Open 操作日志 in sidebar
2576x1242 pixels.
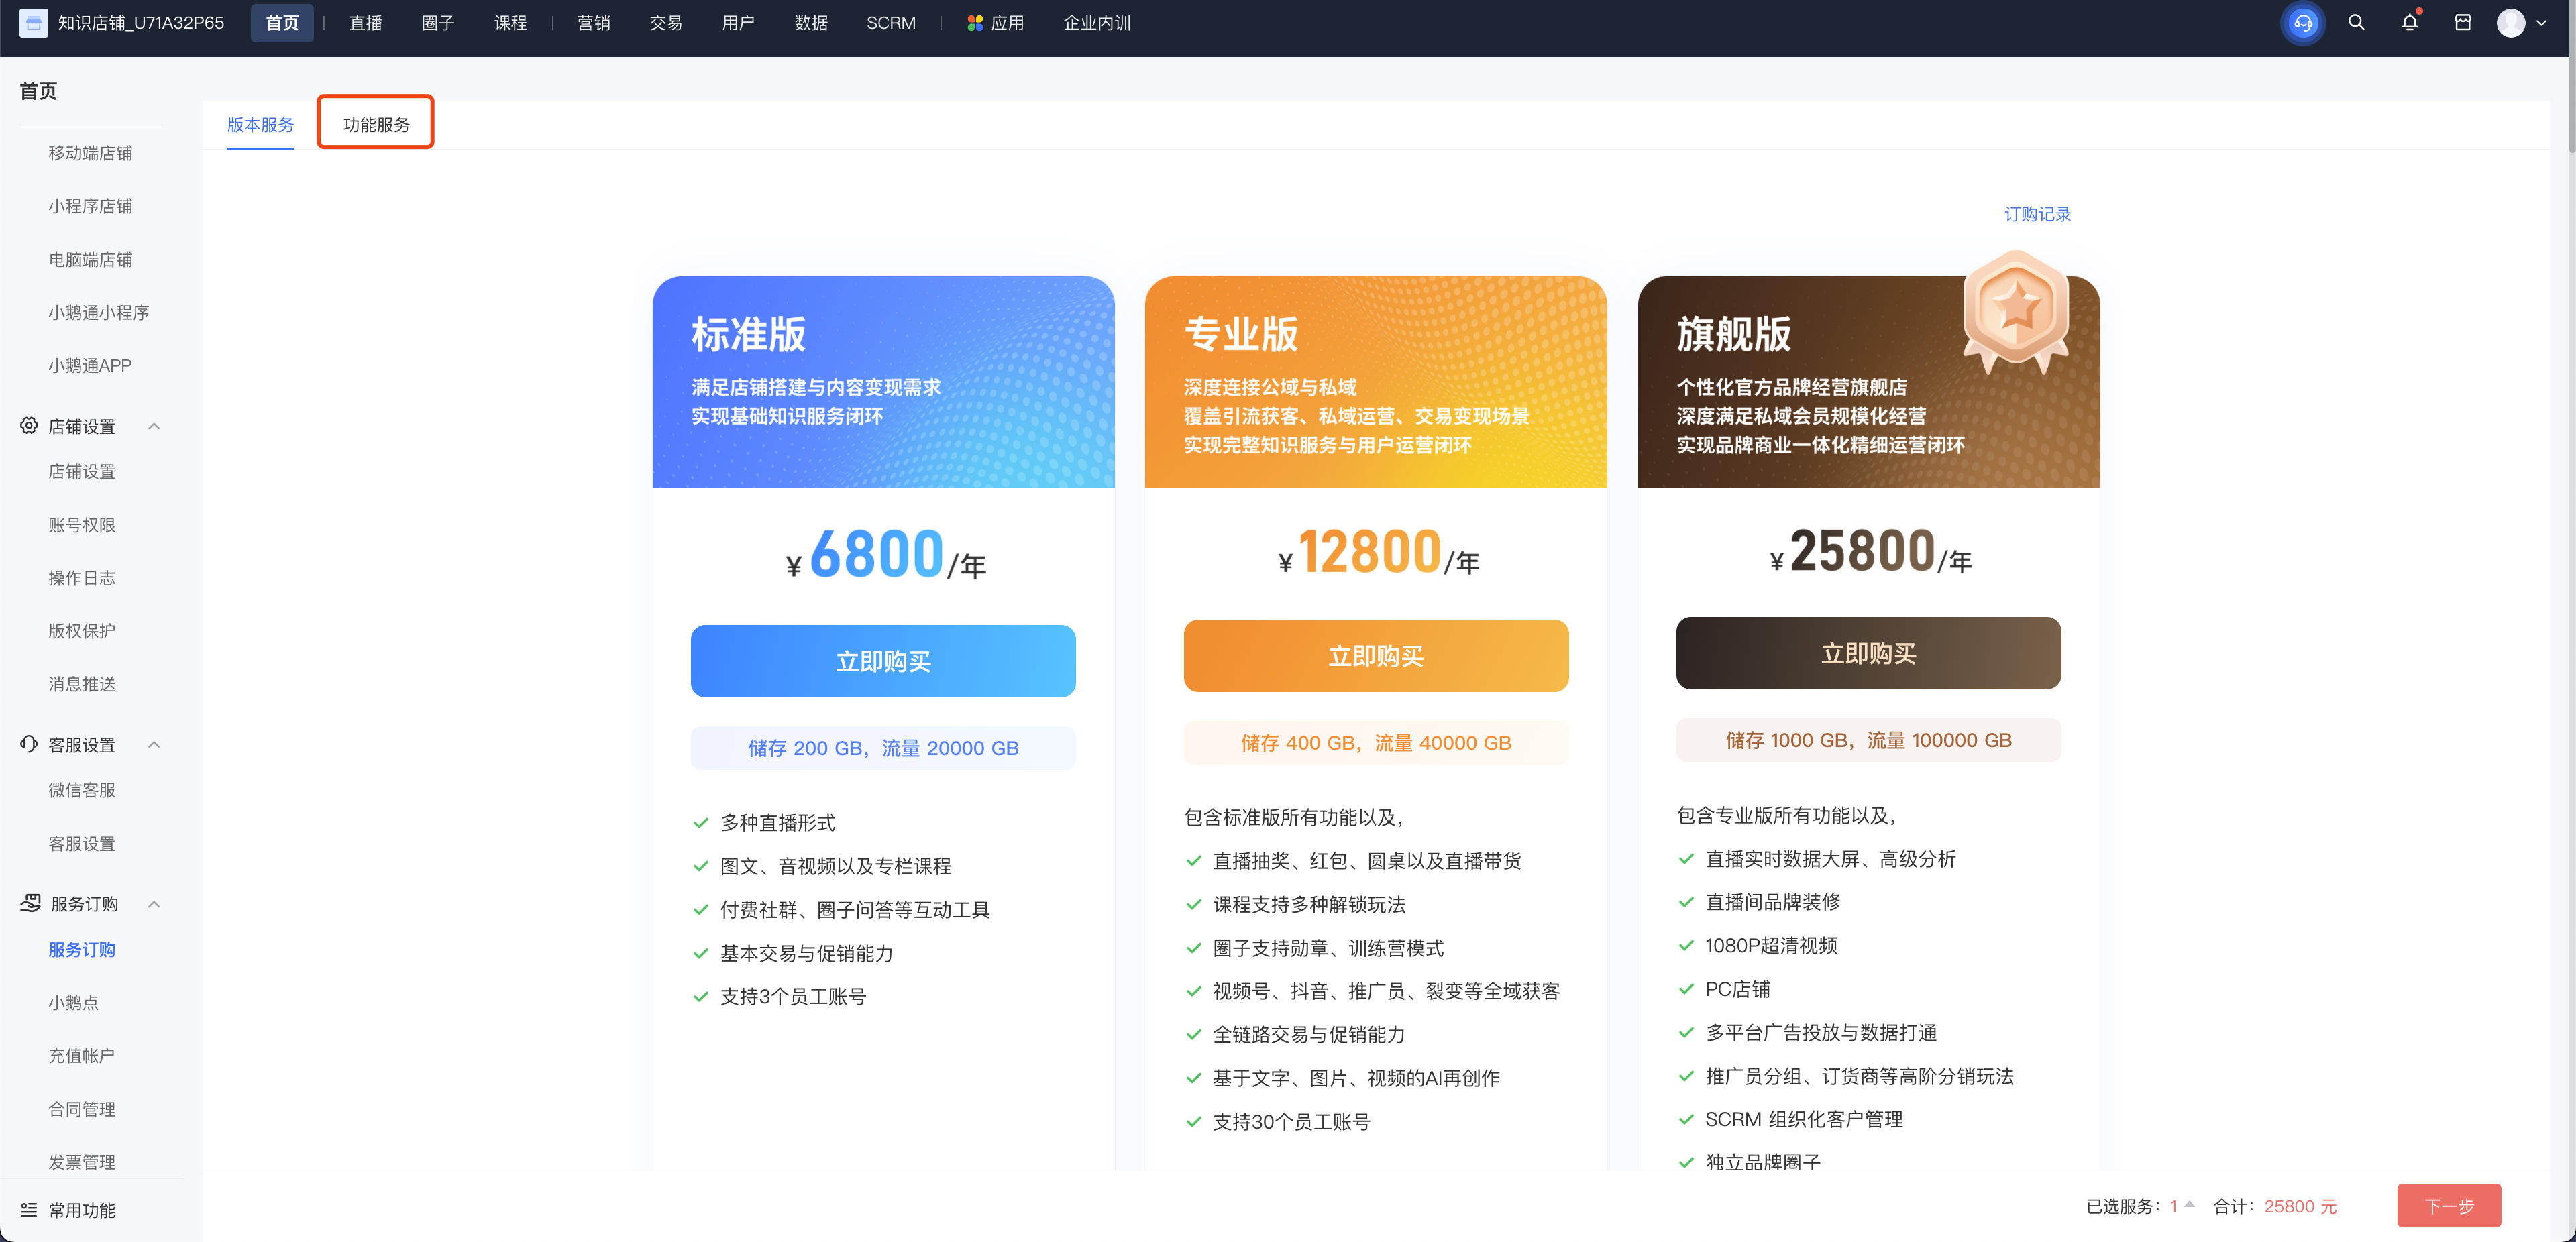pyautogui.click(x=81, y=577)
